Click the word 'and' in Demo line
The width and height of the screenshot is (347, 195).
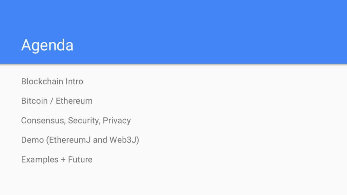point(100,140)
